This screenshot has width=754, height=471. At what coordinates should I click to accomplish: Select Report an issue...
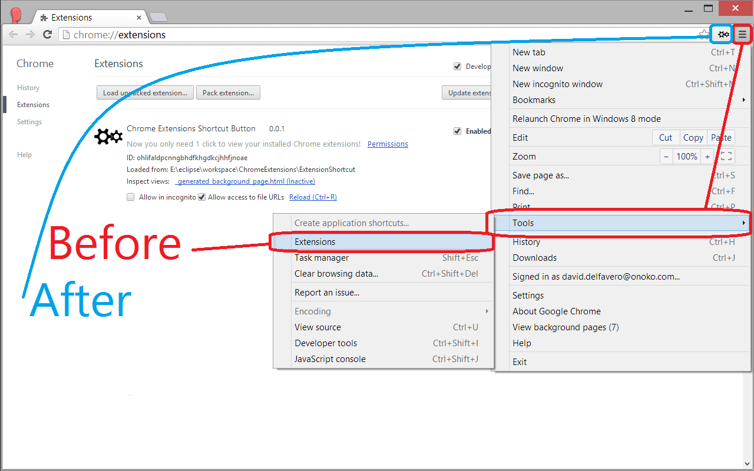click(383, 293)
